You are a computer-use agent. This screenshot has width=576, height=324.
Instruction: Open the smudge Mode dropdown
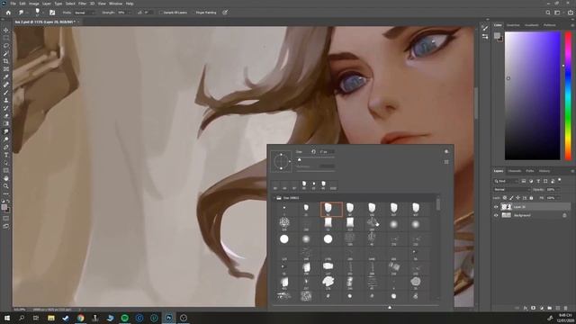click(85, 13)
